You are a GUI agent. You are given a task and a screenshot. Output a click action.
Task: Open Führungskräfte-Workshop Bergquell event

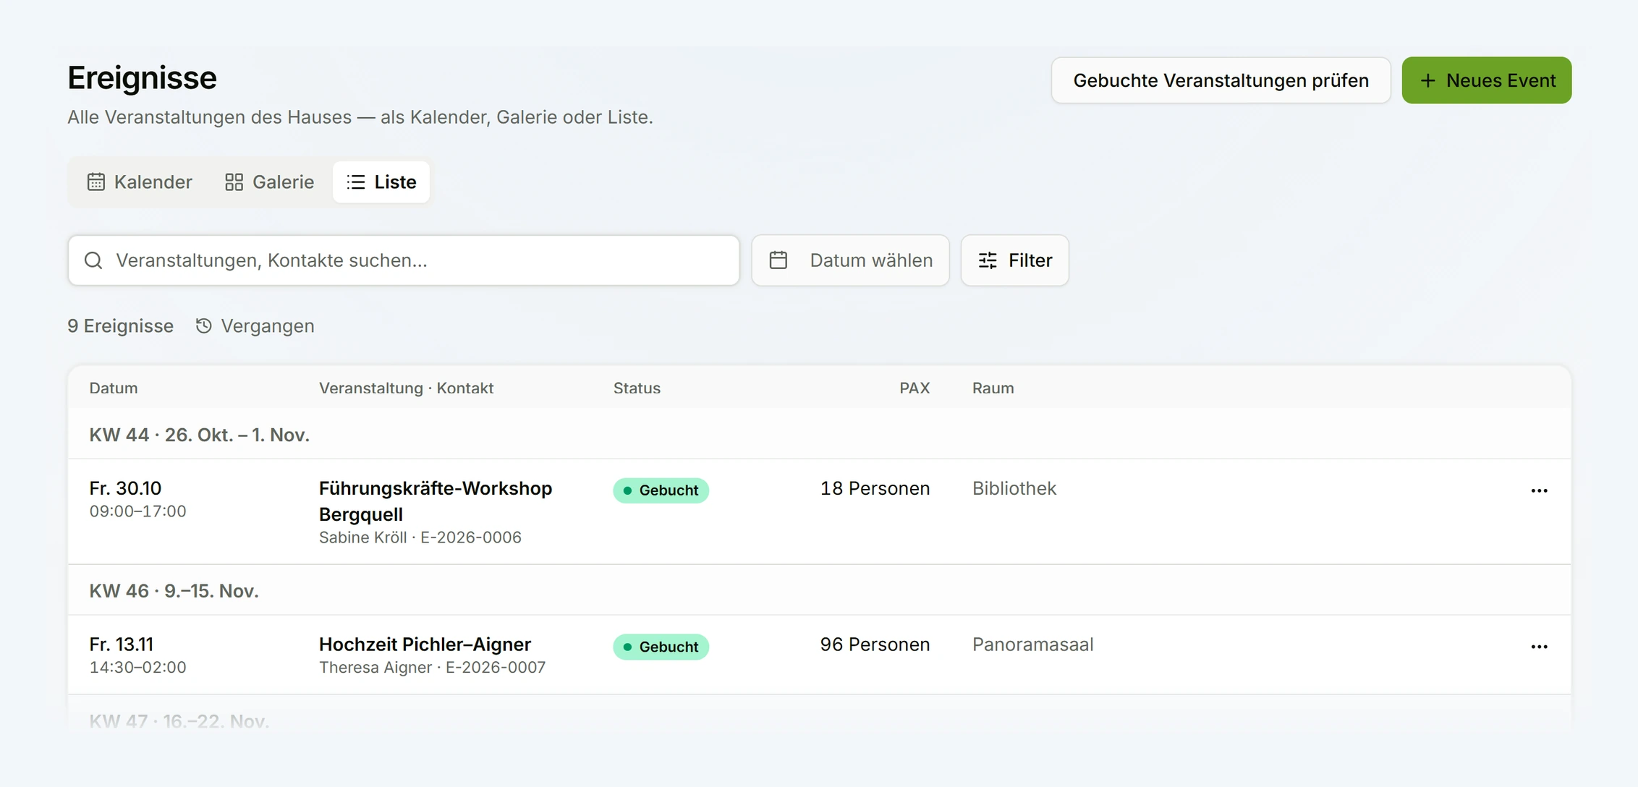tap(436, 501)
